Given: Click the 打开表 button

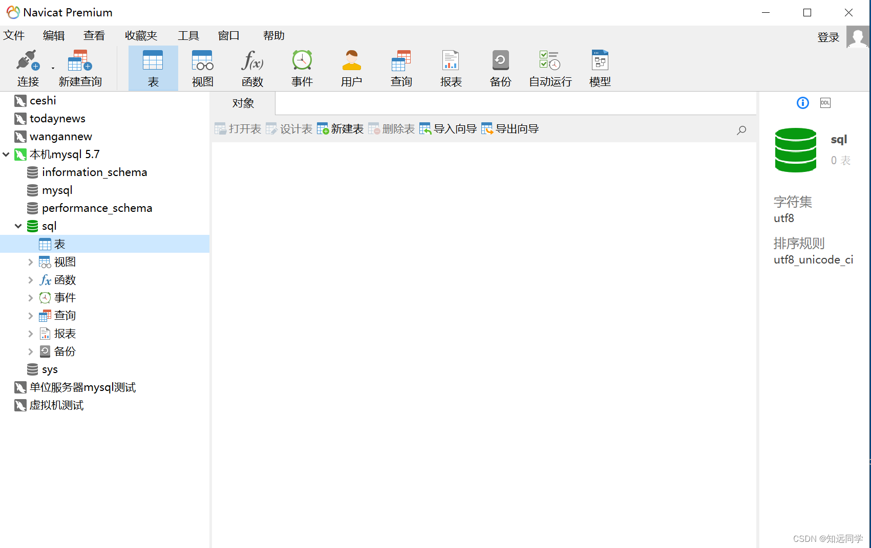Looking at the screenshot, I should pos(238,129).
